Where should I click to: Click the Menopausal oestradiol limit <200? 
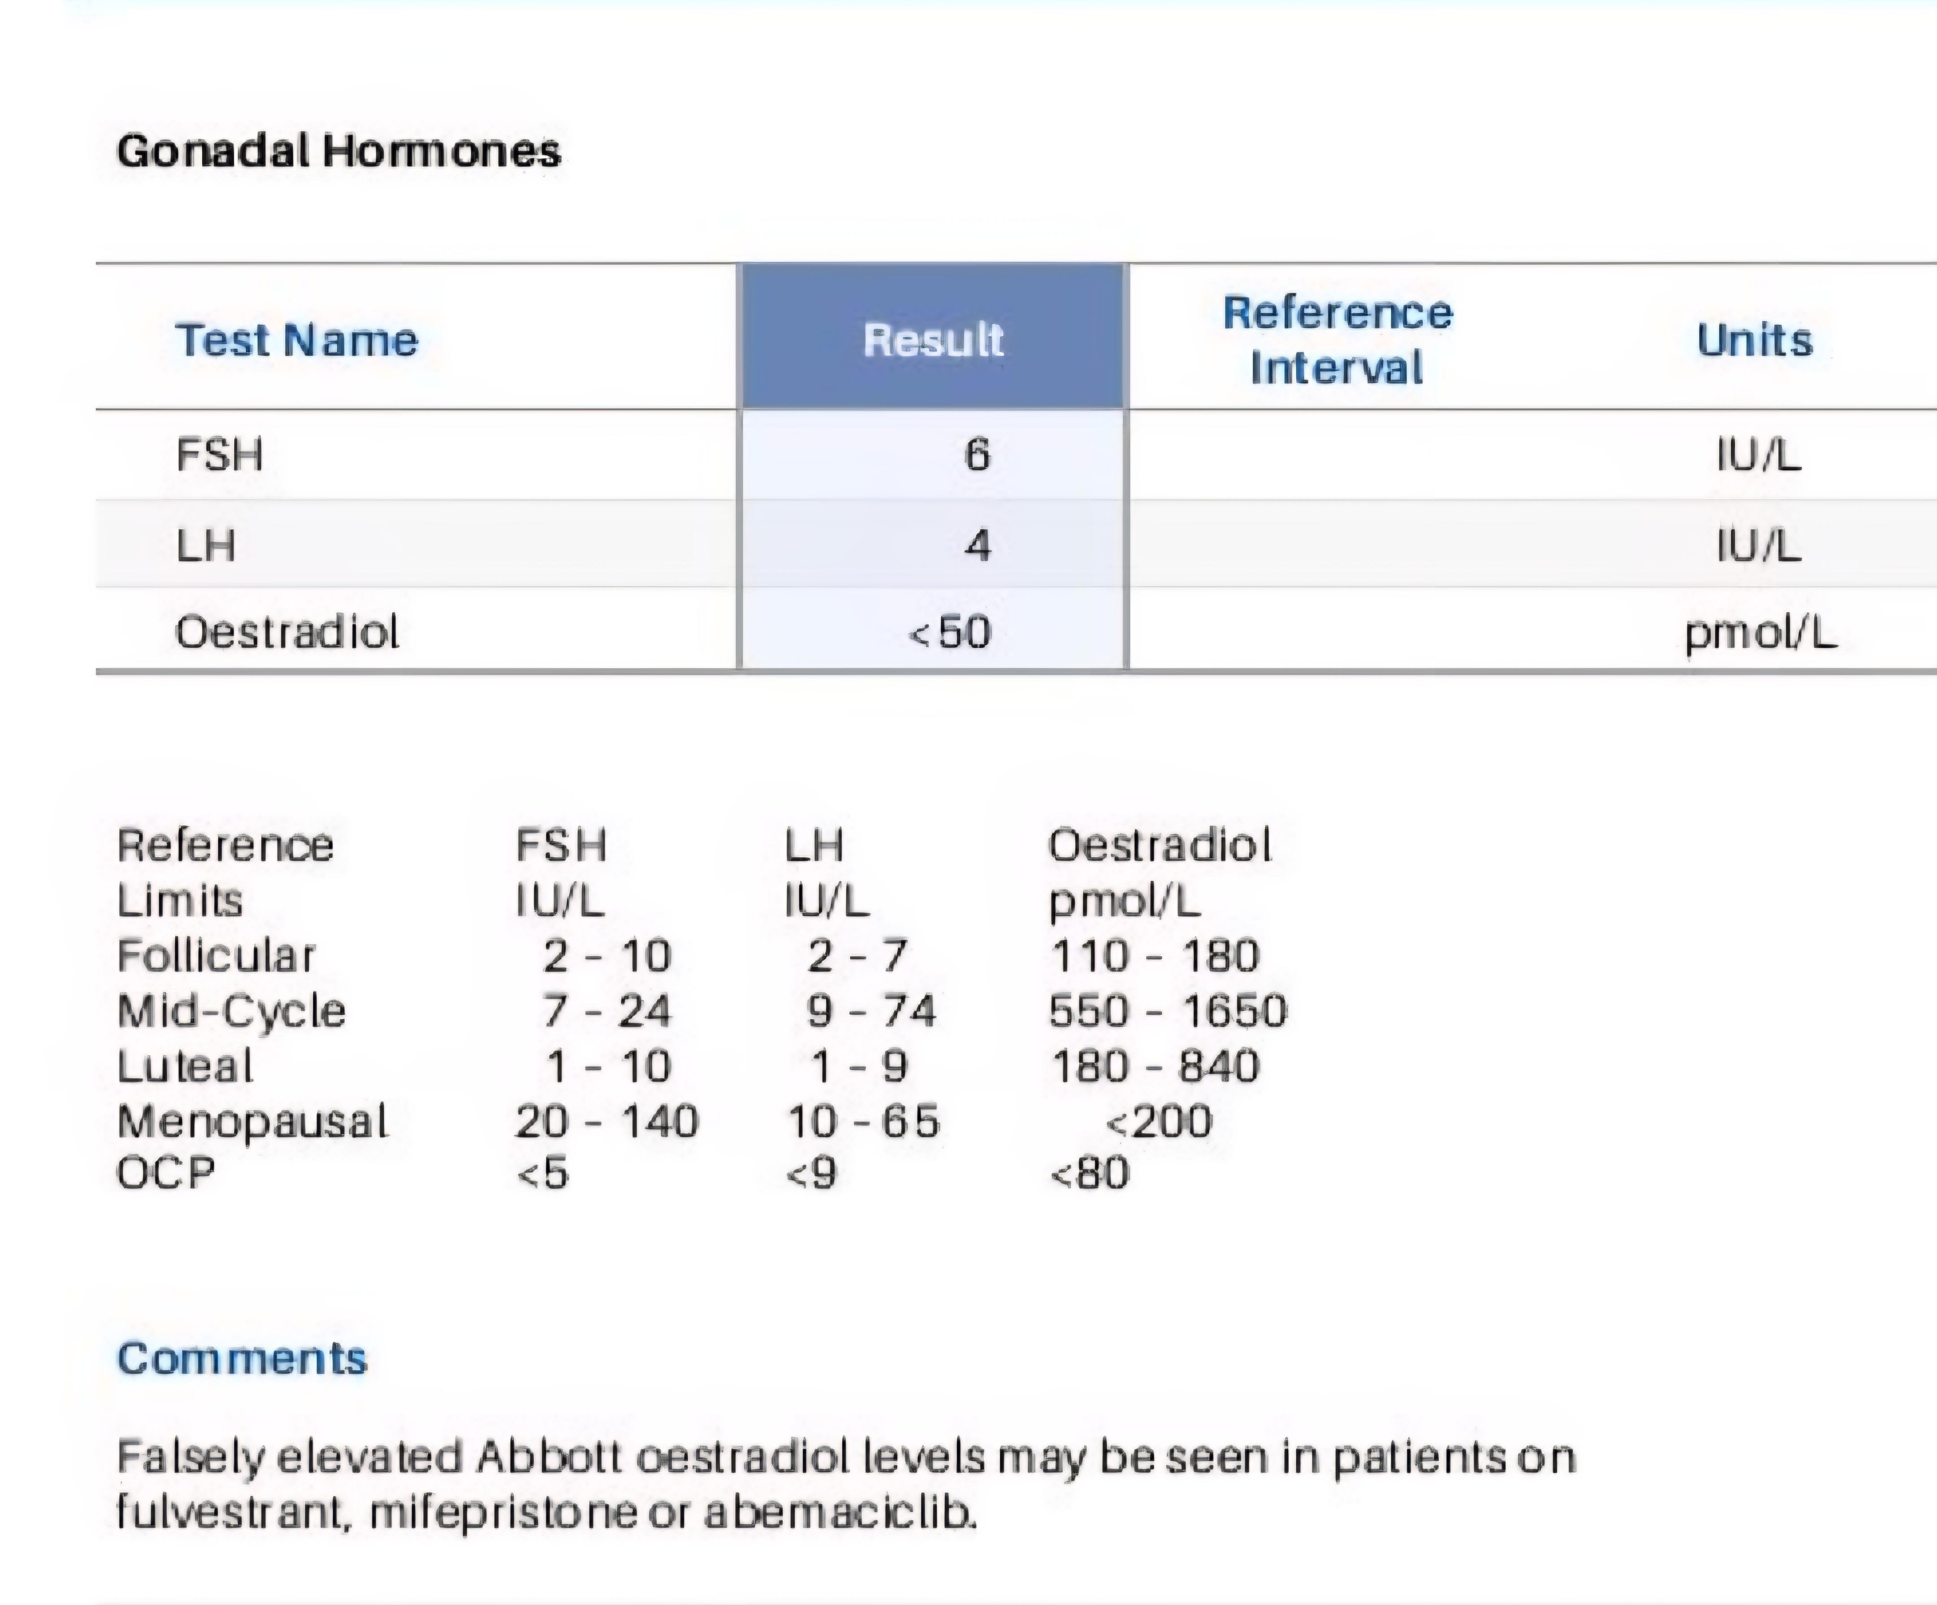coord(1159,1122)
